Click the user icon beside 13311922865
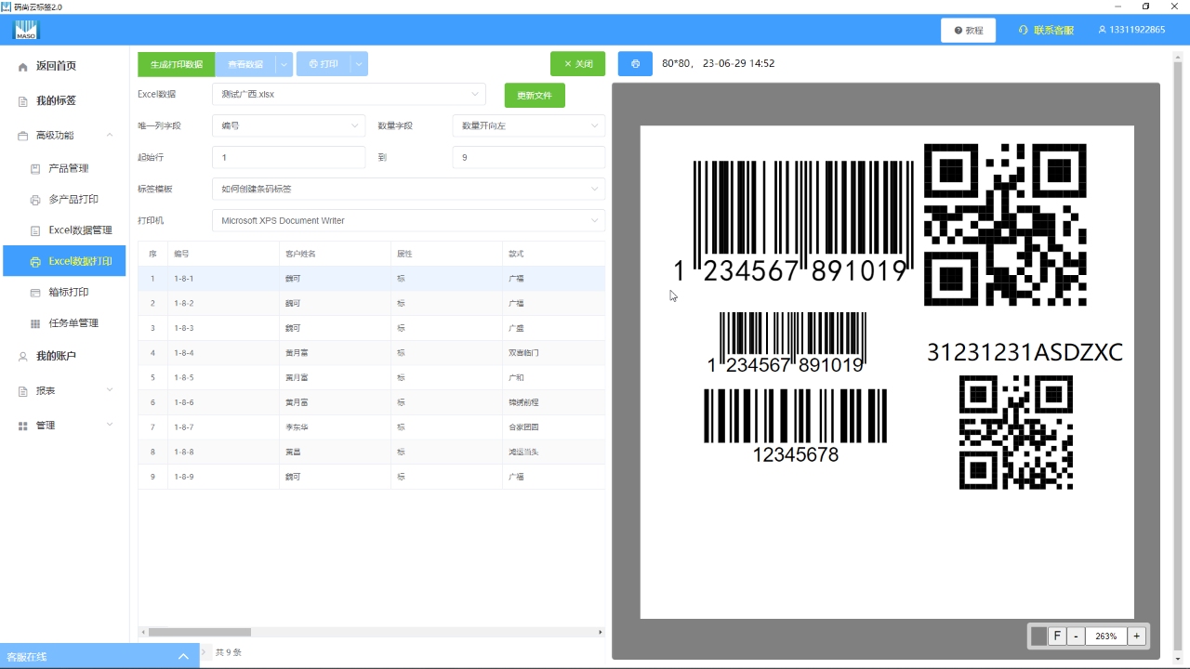 coord(1103,31)
